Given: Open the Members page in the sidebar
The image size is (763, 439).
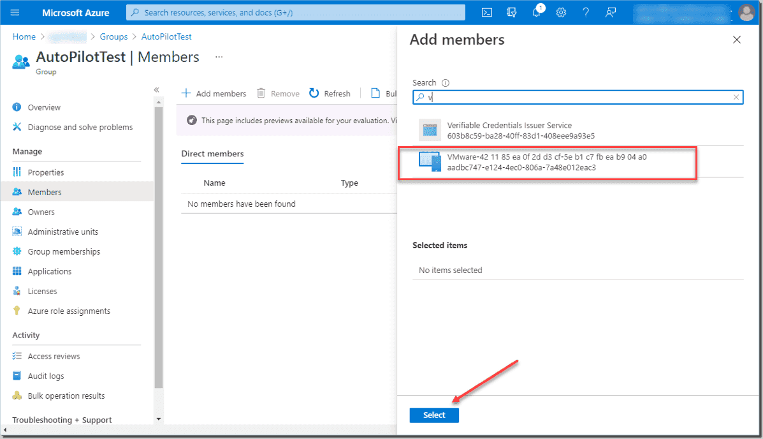Looking at the screenshot, I should point(77,192).
